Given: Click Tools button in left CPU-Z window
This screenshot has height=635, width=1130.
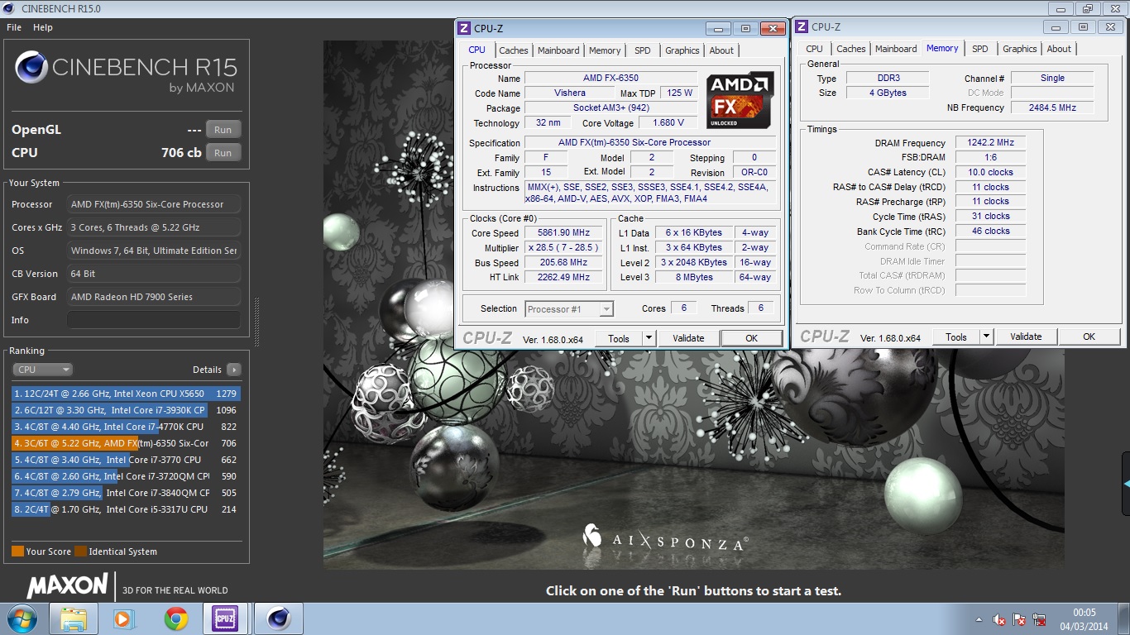Looking at the screenshot, I should (x=619, y=338).
